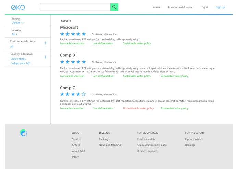This screenshot has height=169, width=238.
Task: Click Comp B's fifth rating star
Action: coord(84,62)
